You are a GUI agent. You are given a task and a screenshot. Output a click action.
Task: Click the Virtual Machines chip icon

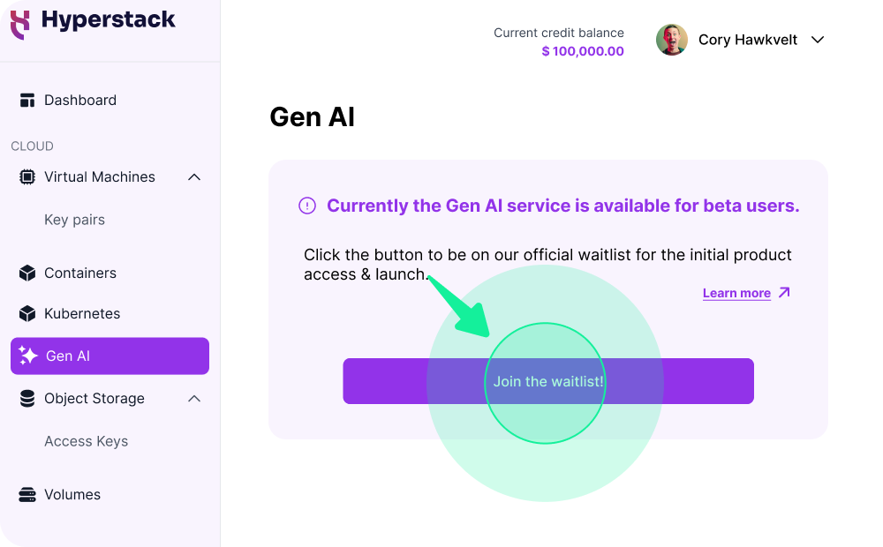(27, 176)
